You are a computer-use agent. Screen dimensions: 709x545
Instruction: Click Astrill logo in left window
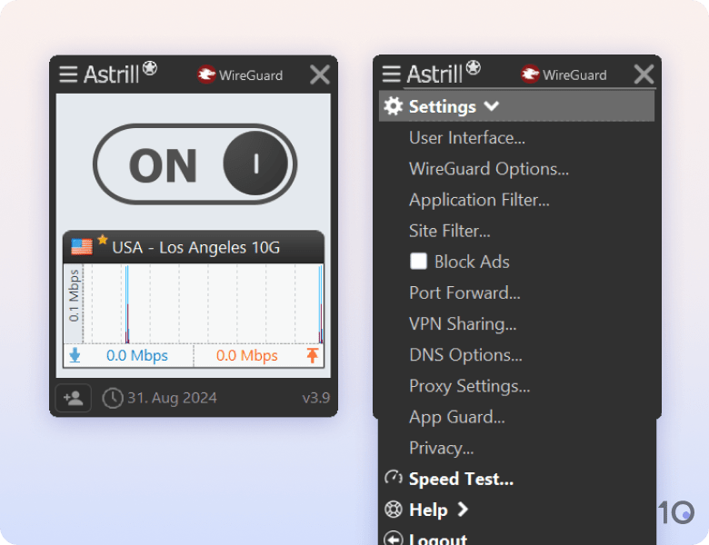(120, 73)
